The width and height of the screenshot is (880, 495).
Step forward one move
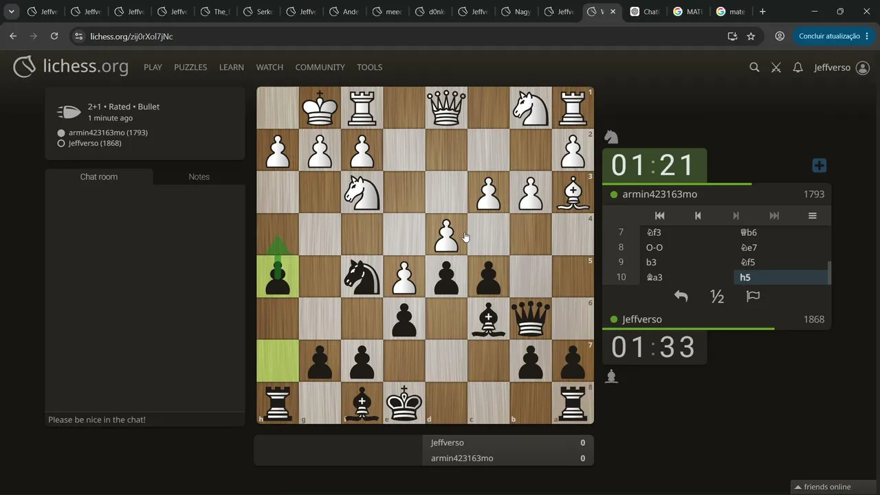736,216
